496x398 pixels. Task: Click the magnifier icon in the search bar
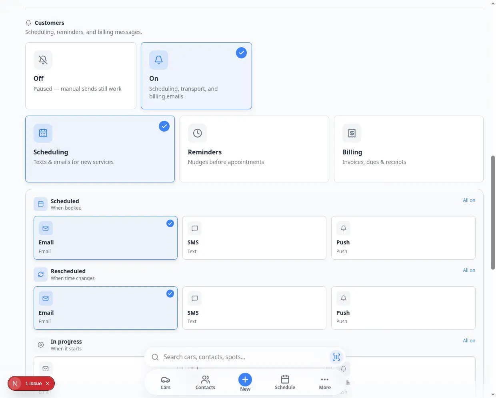coord(155,357)
